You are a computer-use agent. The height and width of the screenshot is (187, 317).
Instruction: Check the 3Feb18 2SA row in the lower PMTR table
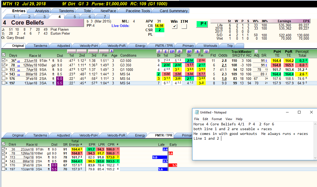coord(3,165)
